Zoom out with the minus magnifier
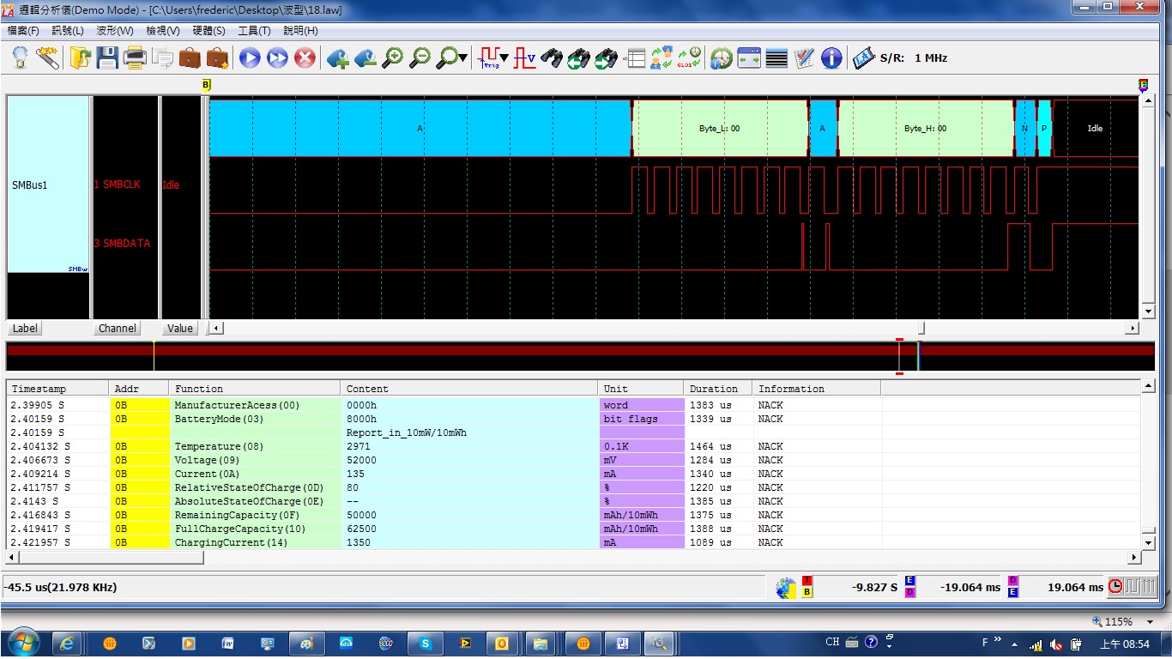 click(420, 57)
